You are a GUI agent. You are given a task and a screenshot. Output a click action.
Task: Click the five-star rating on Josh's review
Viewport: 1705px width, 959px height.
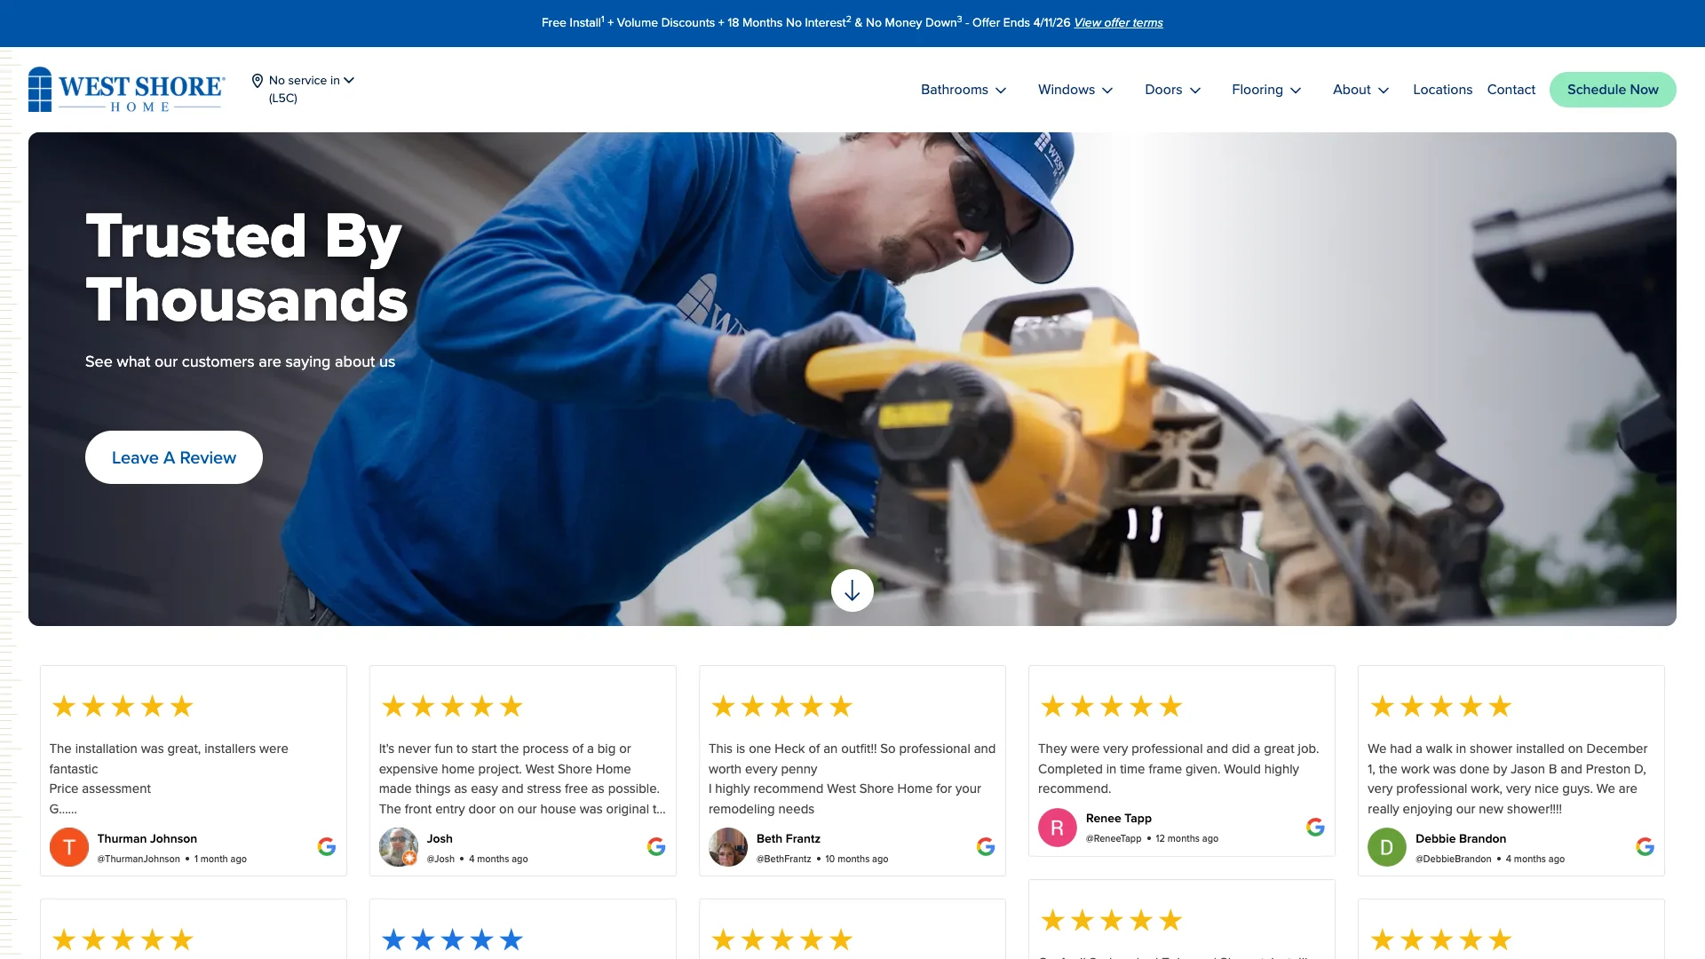(x=451, y=706)
